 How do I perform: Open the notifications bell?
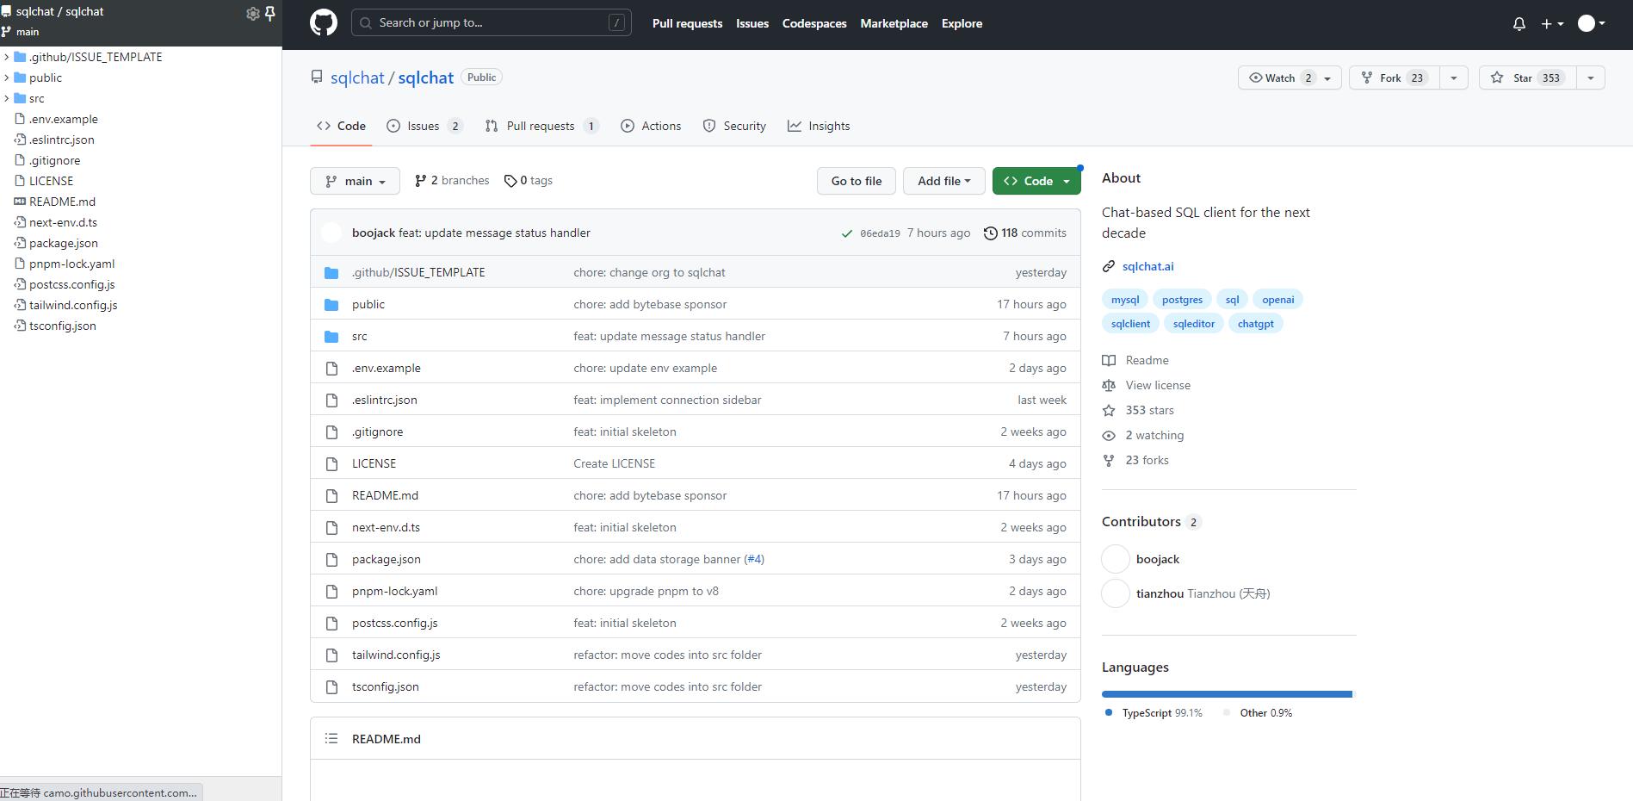pyautogui.click(x=1519, y=24)
